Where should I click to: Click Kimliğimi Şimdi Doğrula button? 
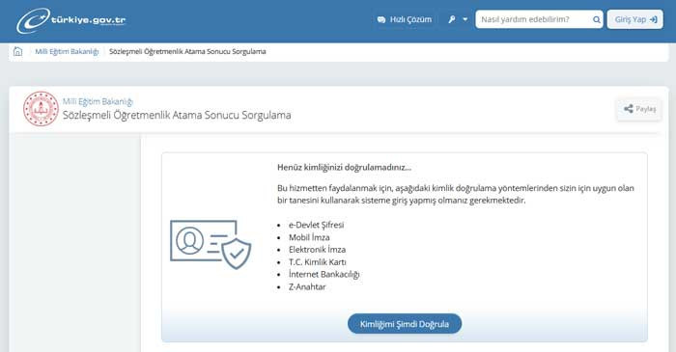405,324
